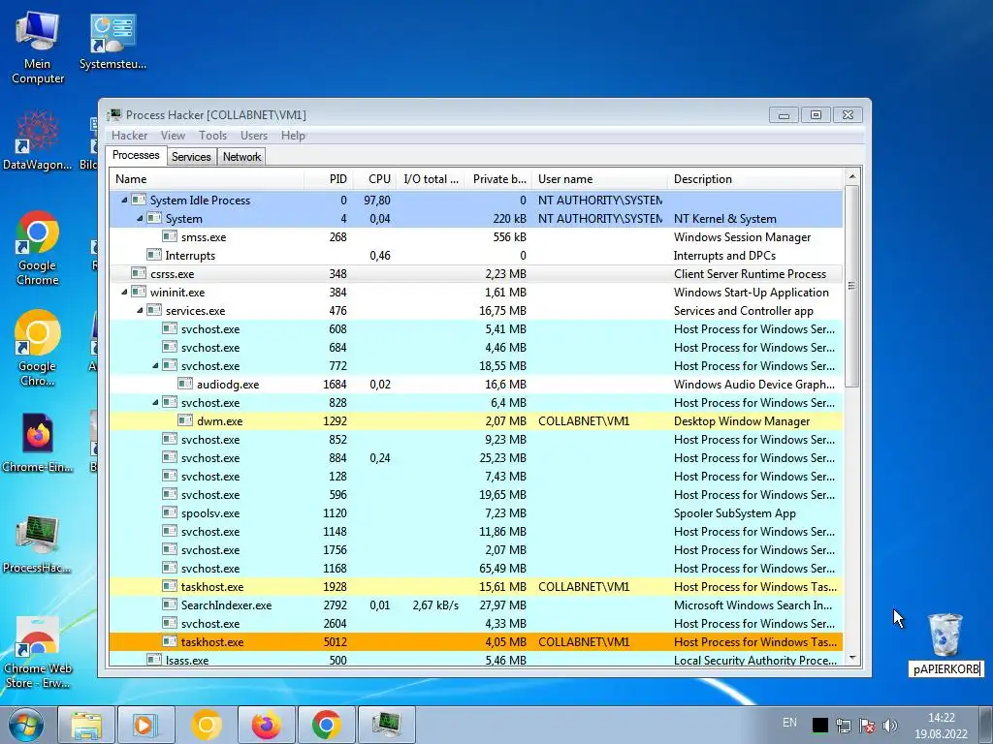Sort by the I/O total column header
Image resolution: width=993 pixels, height=744 pixels.
(431, 179)
